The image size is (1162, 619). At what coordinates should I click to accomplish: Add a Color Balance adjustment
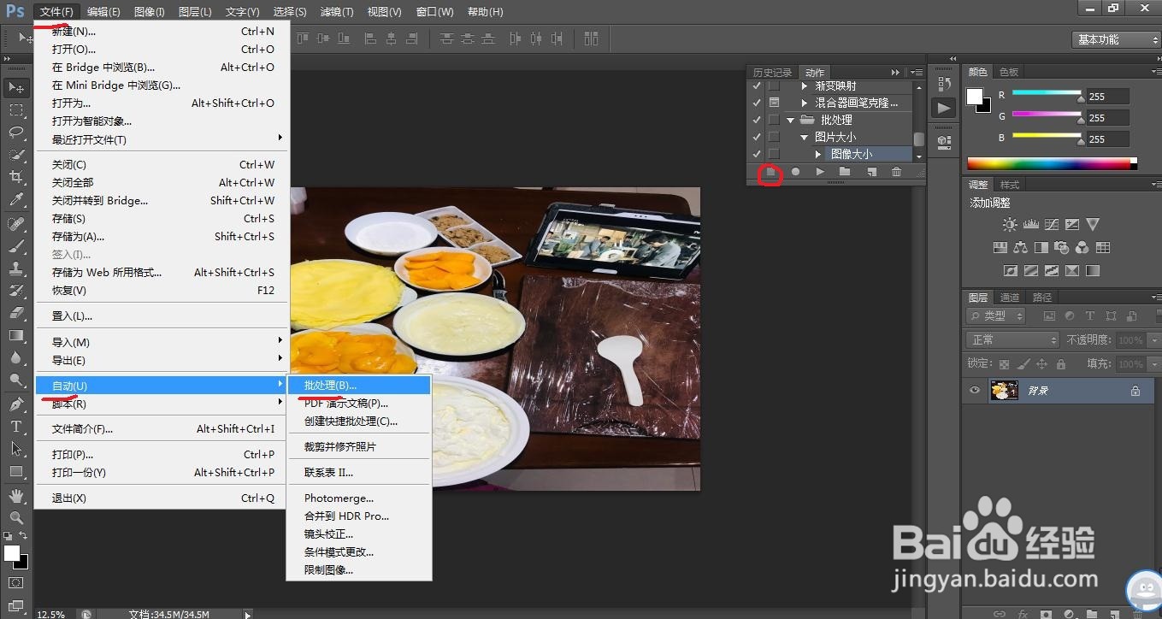[1020, 248]
